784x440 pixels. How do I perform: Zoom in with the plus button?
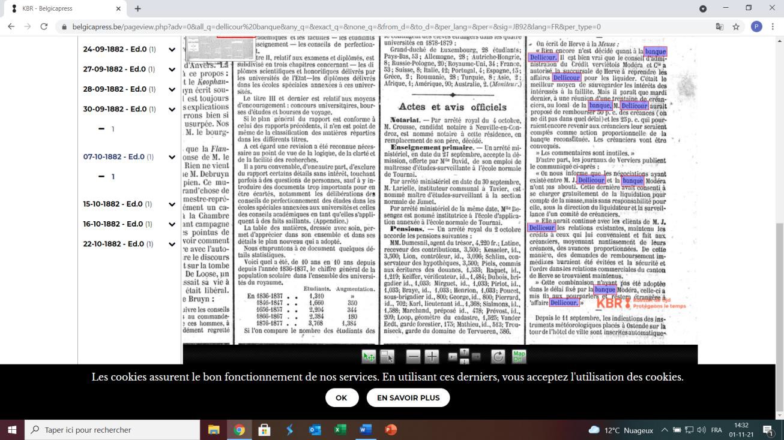click(432, 357)
